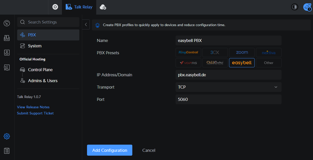Toggle the dark/light theme contrast icon
Image resolution: width=313 pixels, height=160 pixels.
coord(295,7)
